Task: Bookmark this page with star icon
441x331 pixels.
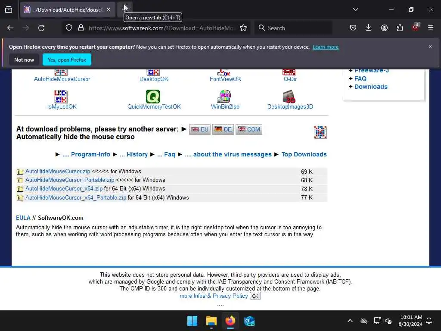Action: pos(243,28)
